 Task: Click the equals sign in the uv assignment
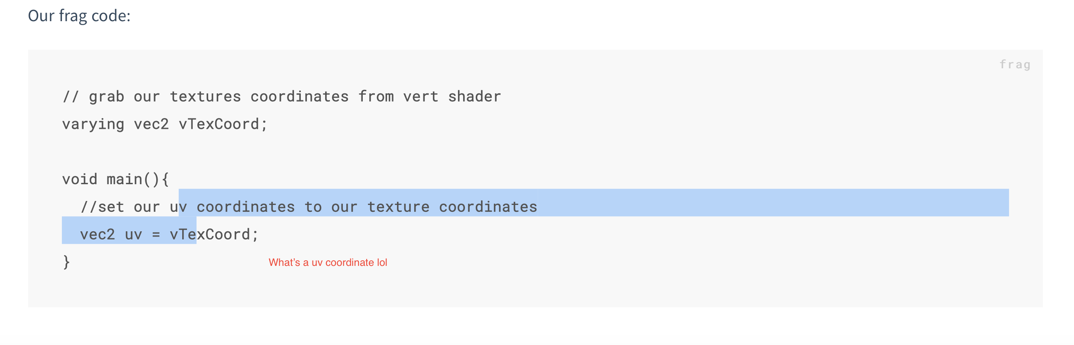[x=156, y=235]
